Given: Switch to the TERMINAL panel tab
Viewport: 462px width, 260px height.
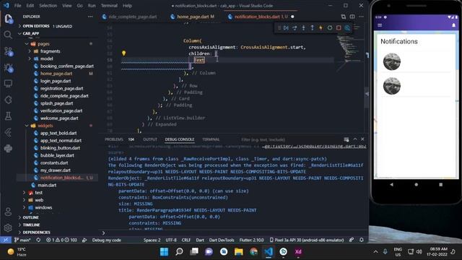Looking at the screenshot, I should tap(211, 139).
